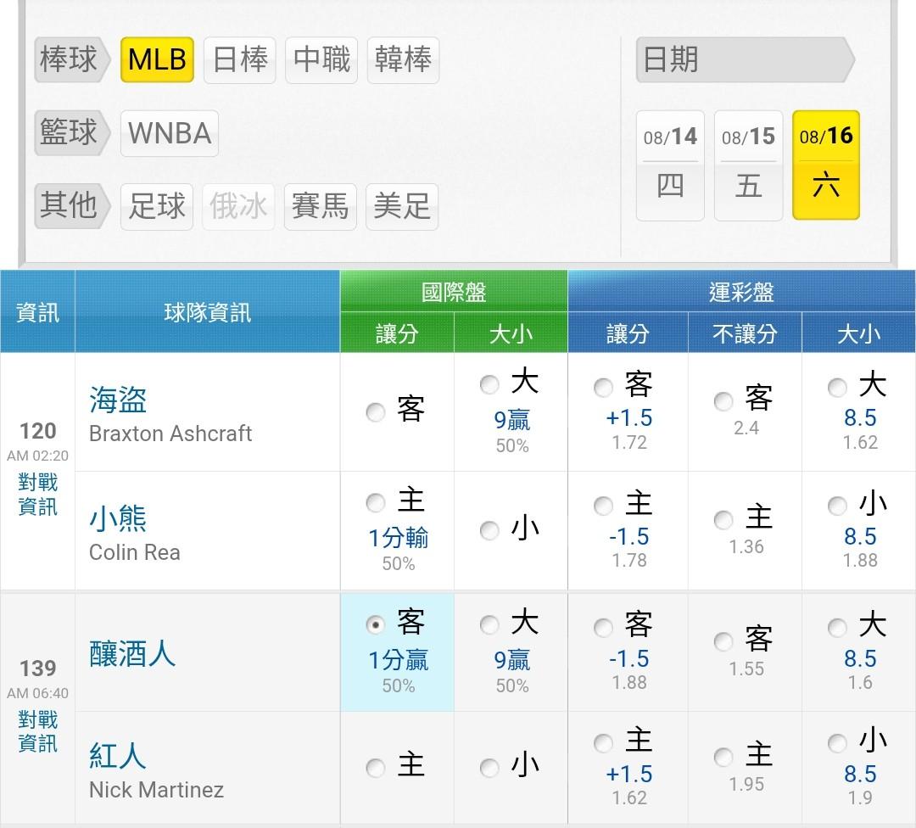
Task: Select game 139 國際盤 大 9贏 radio
Action: 489,624
